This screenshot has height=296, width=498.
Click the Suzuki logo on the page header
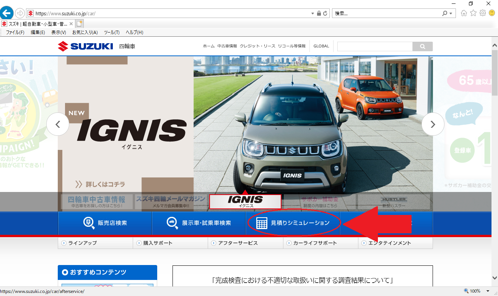86,47
